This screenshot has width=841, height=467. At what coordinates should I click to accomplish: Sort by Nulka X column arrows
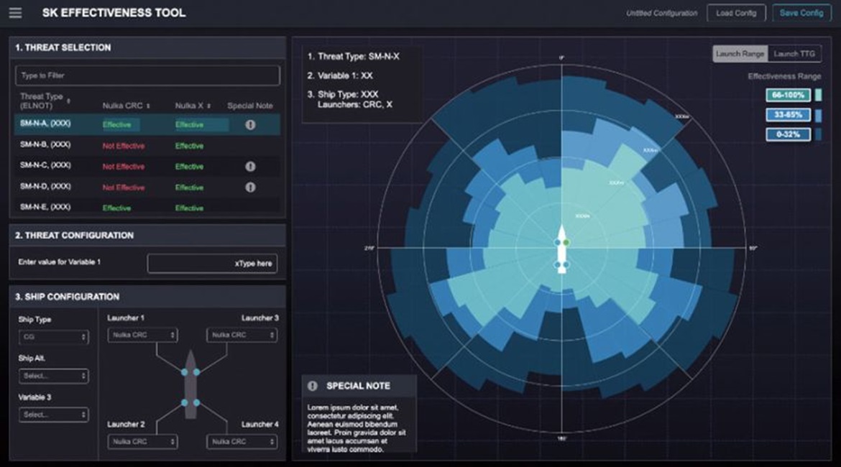208,106
